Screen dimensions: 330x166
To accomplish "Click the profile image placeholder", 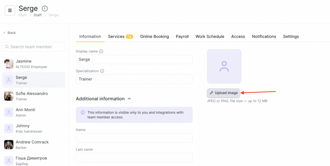I will pyautogui.click(x=224, y=66).
